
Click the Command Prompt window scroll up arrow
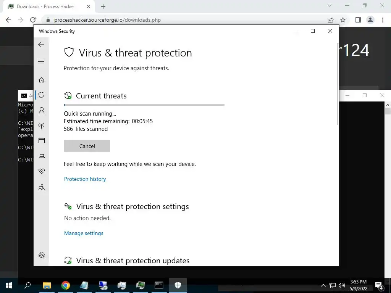[x=388, y=105]
